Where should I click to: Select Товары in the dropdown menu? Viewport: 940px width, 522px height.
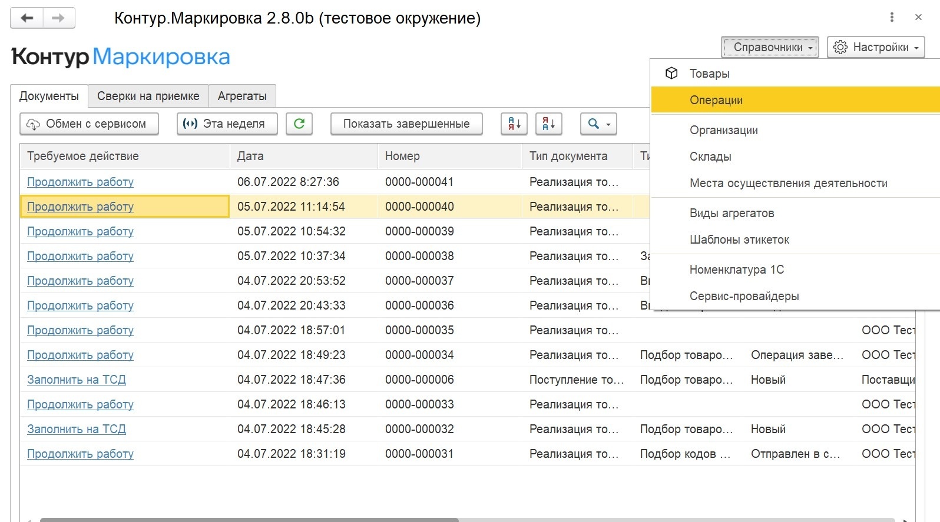tap(796, 74)
